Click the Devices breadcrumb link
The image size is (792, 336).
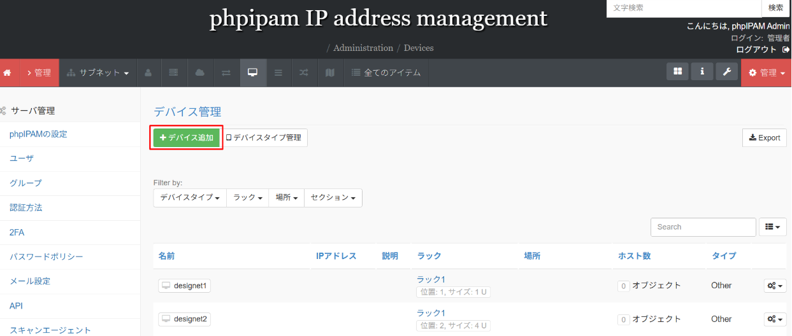(x=419, y=48)
